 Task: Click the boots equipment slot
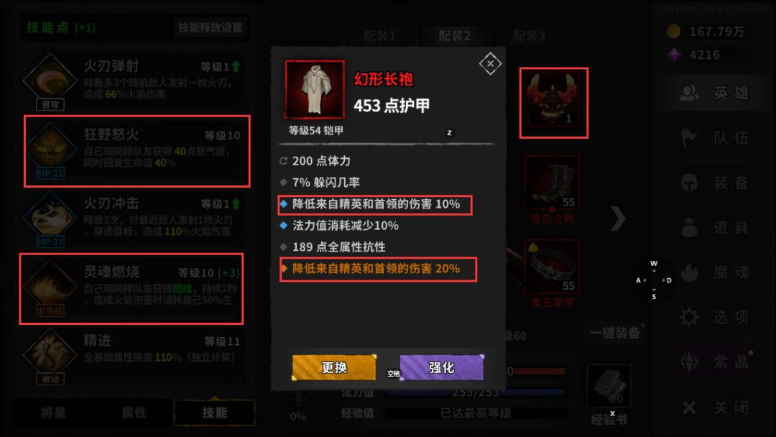553,182
